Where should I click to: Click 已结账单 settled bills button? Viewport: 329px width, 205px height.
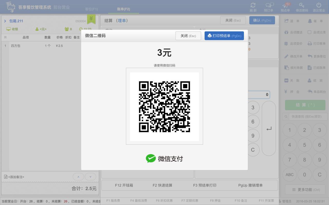pos(317,68)
